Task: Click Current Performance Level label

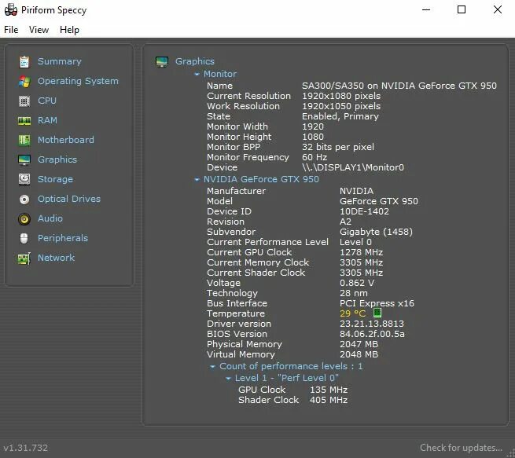Action: pyautogui.click(x=267, y=242)
